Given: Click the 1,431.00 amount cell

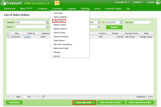Looking at the screenshot, I should tap(120, 37).
